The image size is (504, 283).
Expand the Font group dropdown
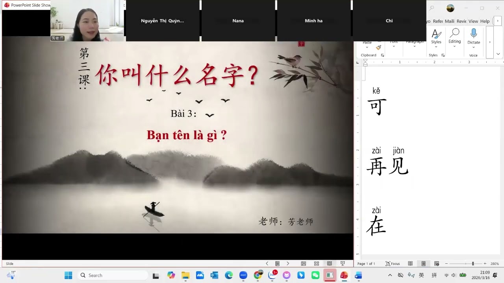pyautogui.click(x=394, y=46)
